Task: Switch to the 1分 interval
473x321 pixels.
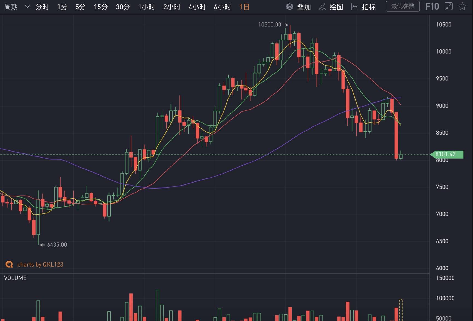Action: [62, 7]
